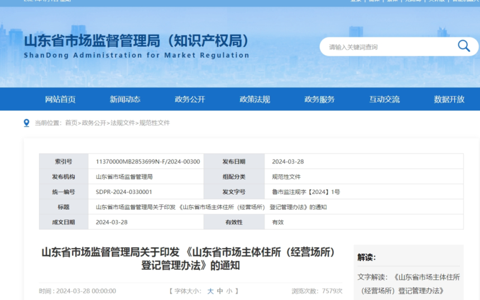Screen dimensions: 480x300
Task: Click the 规范性文件 breadcrumb link
Action: pos(155,123)
